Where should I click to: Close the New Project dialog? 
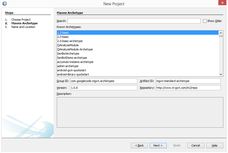[x=222, y=3]
